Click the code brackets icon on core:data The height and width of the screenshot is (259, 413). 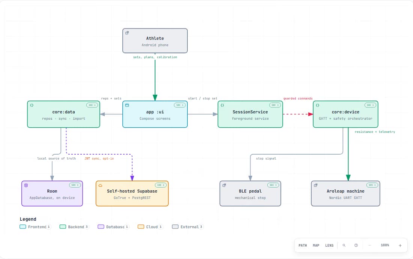[32, 105]
